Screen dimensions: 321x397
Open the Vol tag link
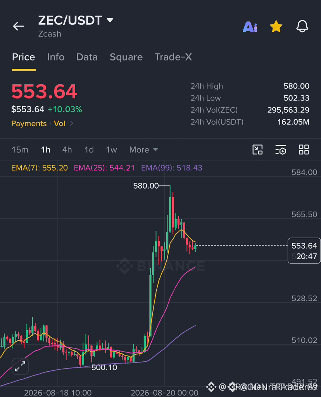tap(59, 123)
